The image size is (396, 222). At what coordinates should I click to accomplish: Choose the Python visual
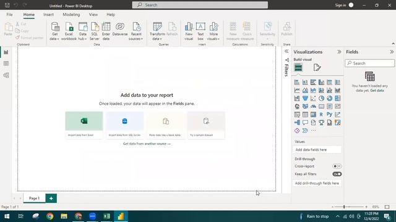tap(329, 115)
